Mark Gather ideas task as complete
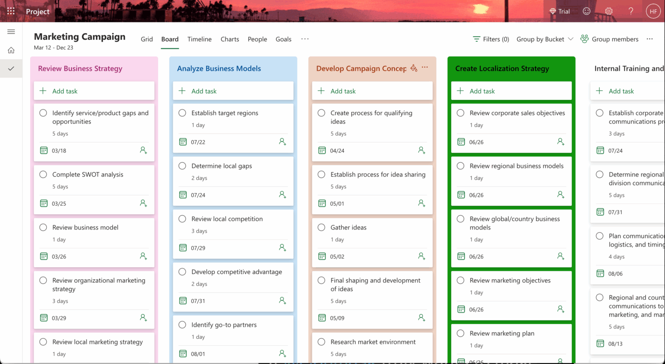 pos(321,227)
